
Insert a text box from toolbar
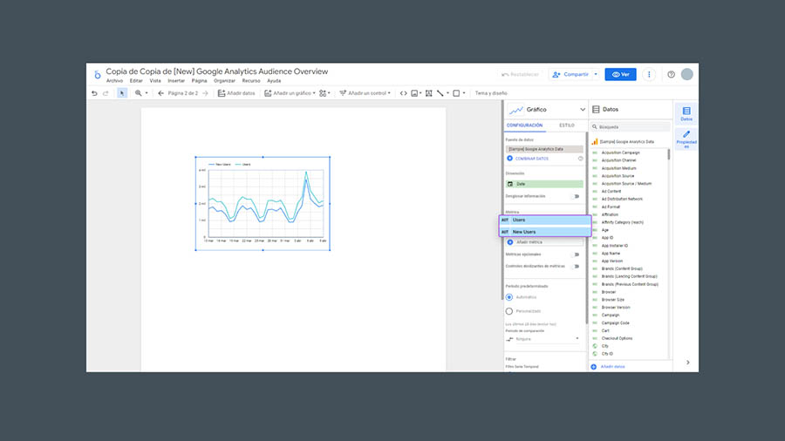tap(429, 93)
